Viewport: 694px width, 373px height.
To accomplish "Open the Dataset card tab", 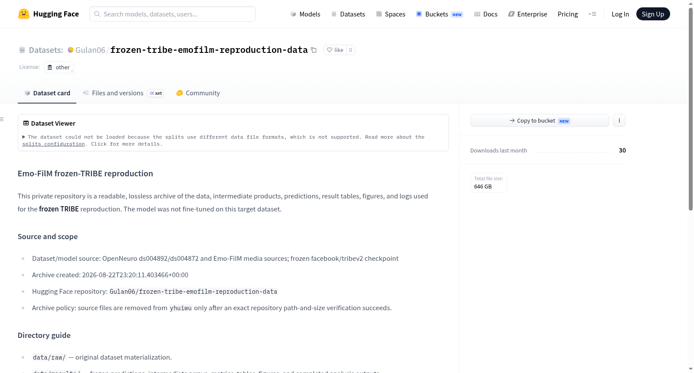I will pyautogui.click(x=47, y=93).
